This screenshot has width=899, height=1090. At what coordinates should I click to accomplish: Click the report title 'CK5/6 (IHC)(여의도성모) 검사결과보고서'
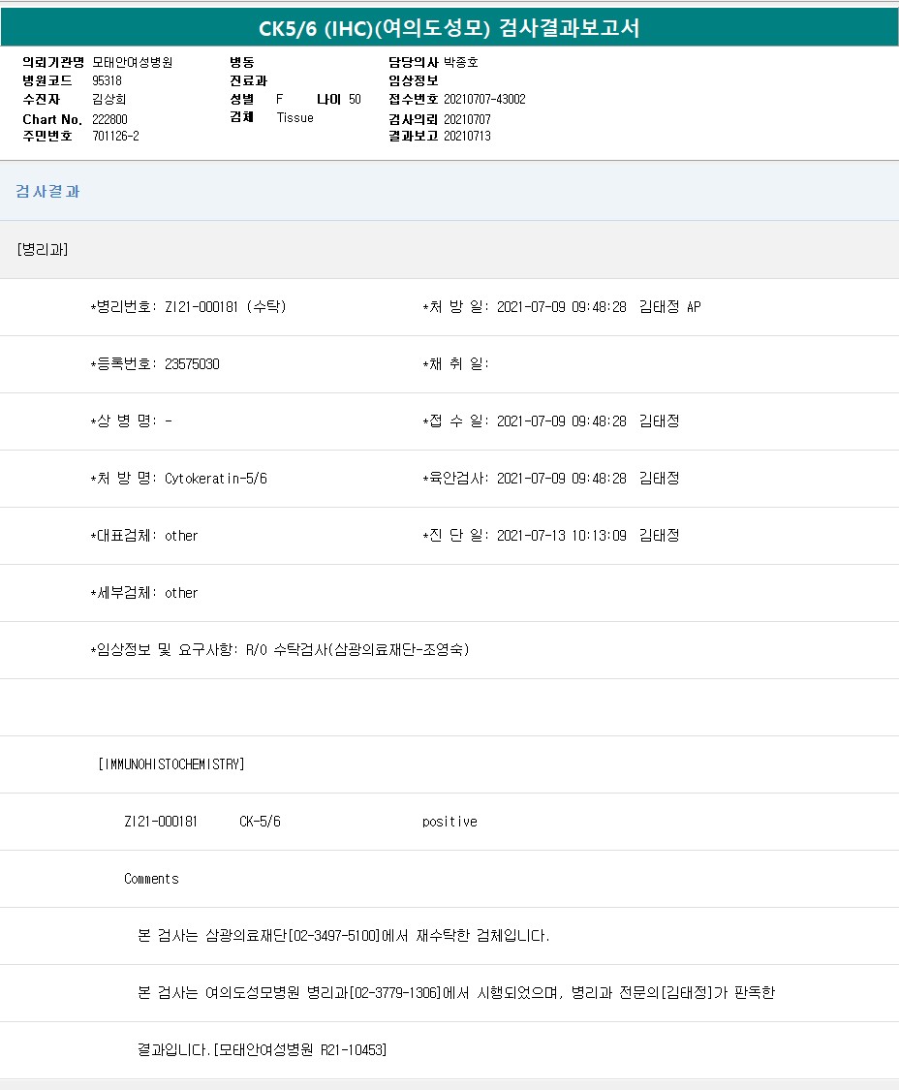point(449,28)
